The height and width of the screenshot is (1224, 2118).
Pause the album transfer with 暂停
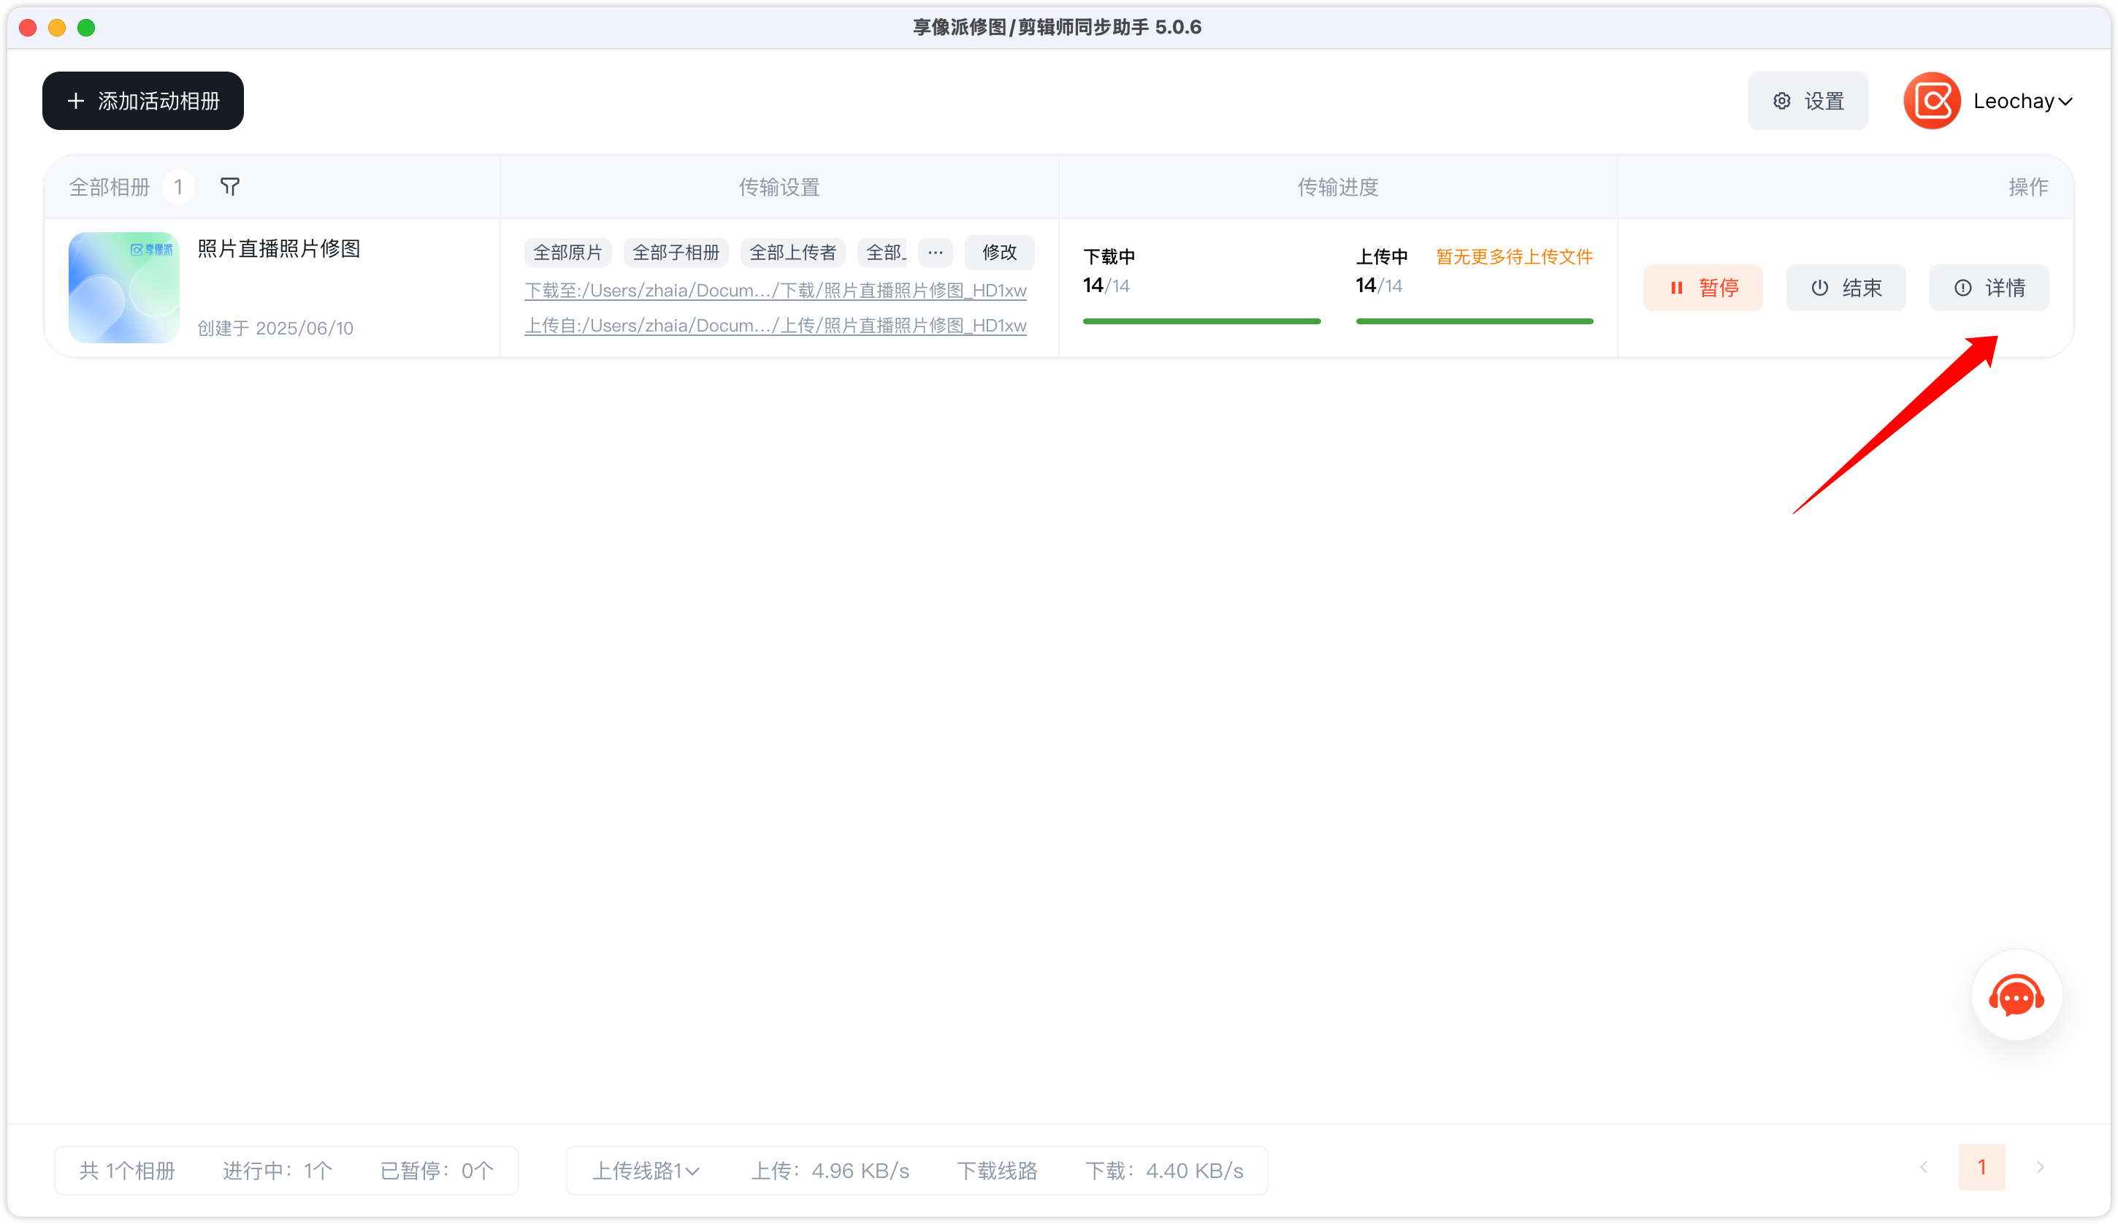[1703, 288]
